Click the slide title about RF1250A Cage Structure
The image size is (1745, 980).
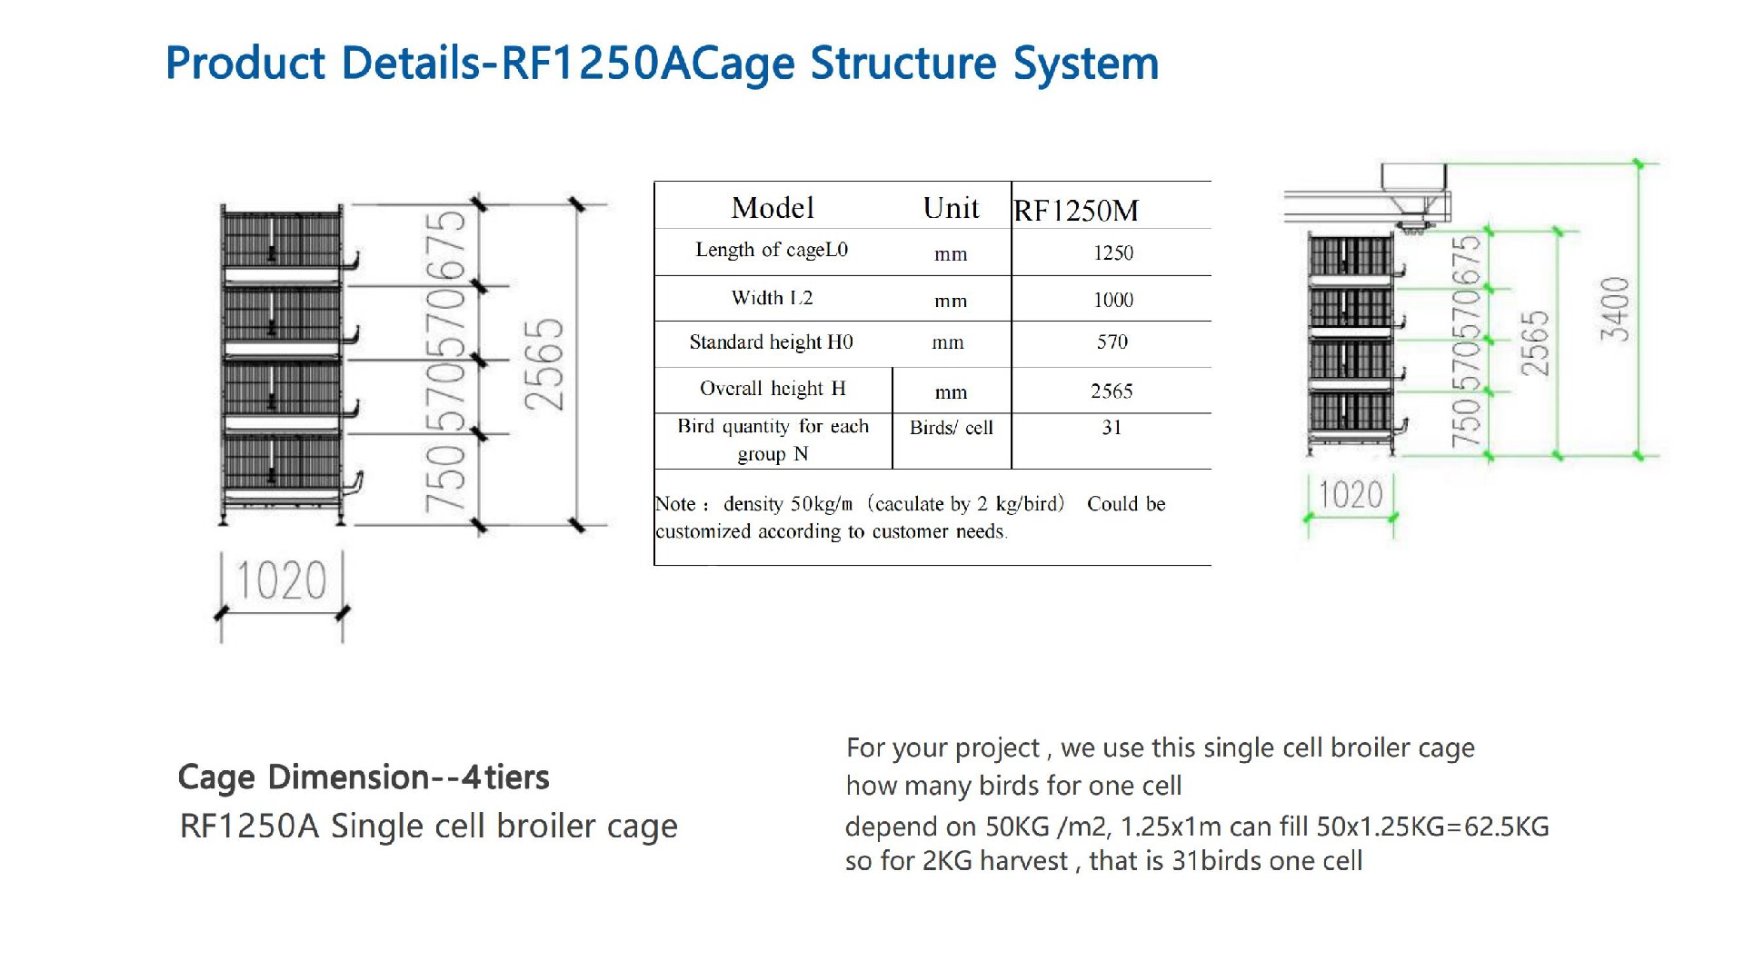pos(662,64)
